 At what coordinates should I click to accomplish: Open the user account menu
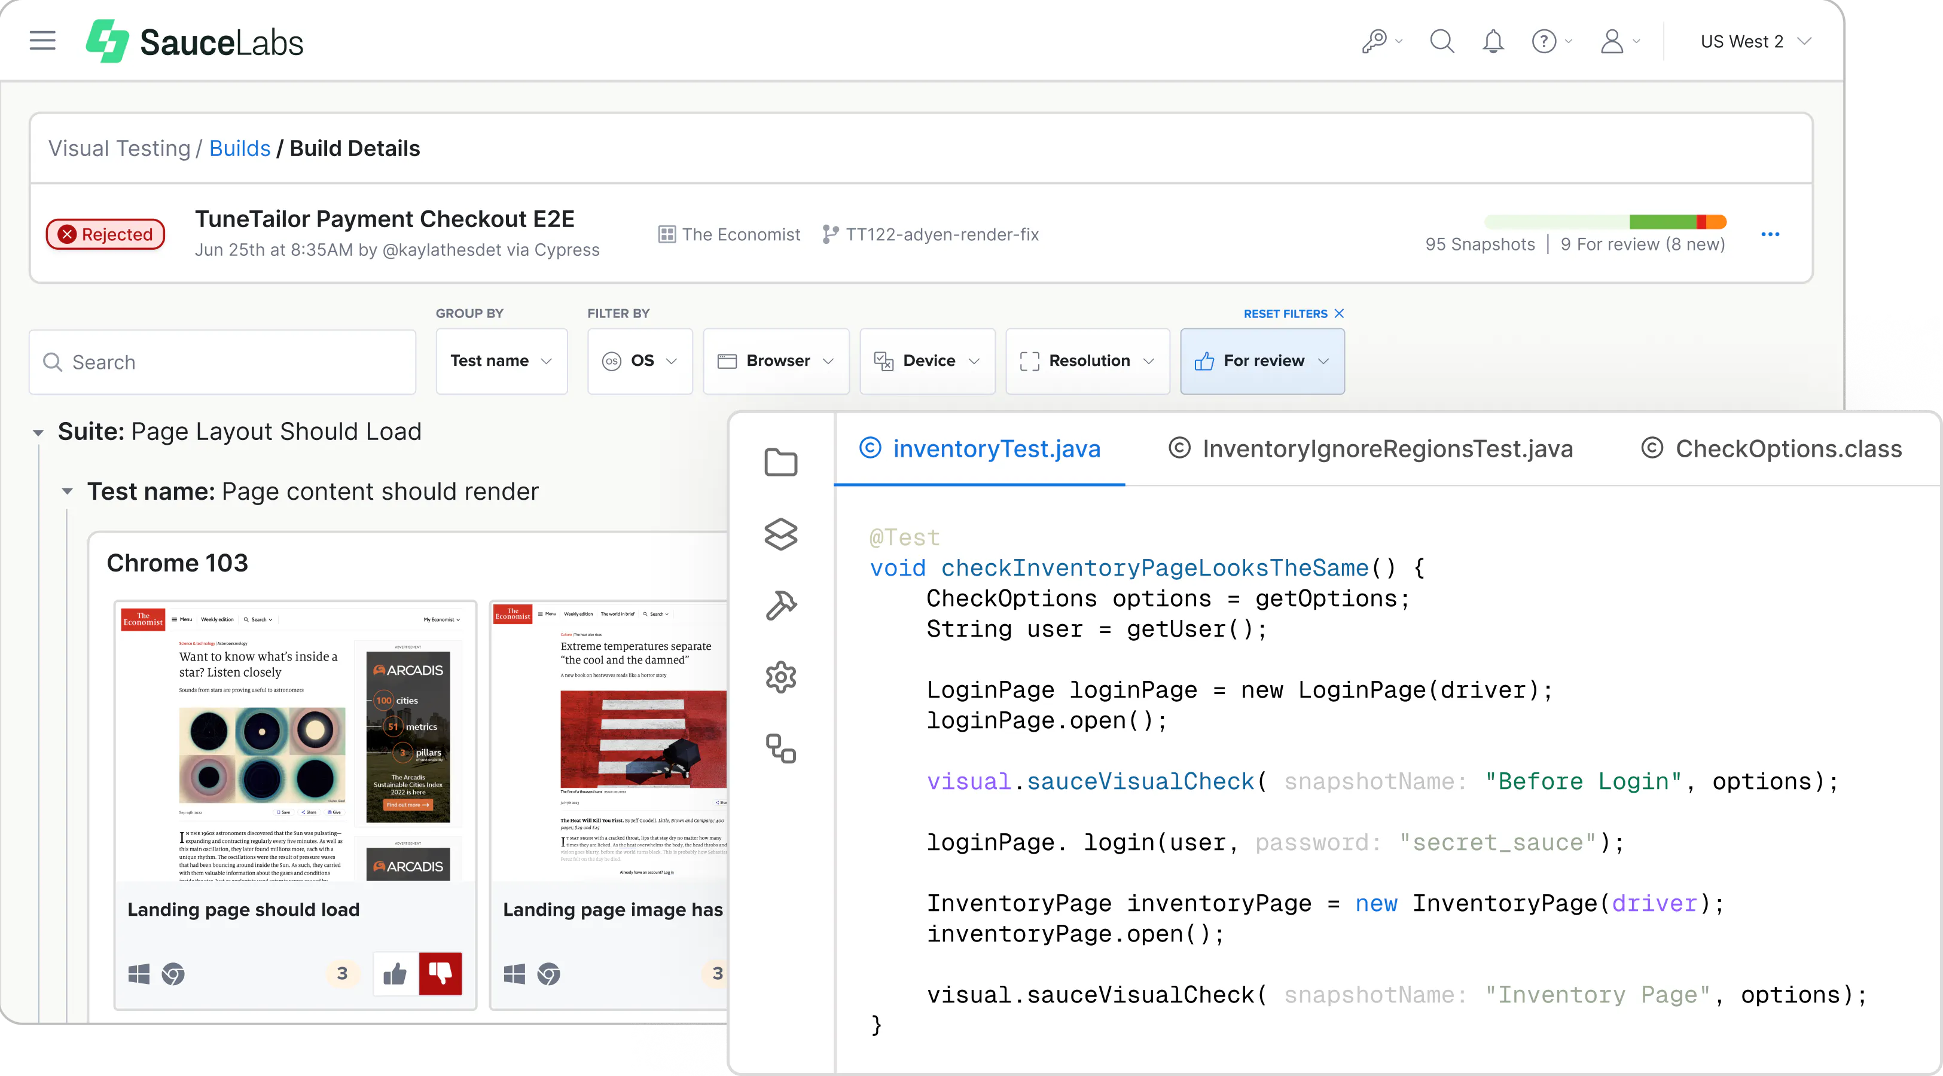tap(1619, 41)
